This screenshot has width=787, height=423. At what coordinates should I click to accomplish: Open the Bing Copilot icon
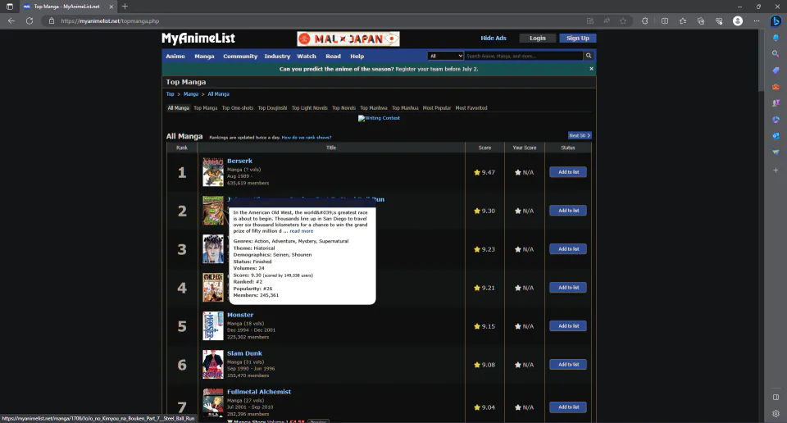776,21
